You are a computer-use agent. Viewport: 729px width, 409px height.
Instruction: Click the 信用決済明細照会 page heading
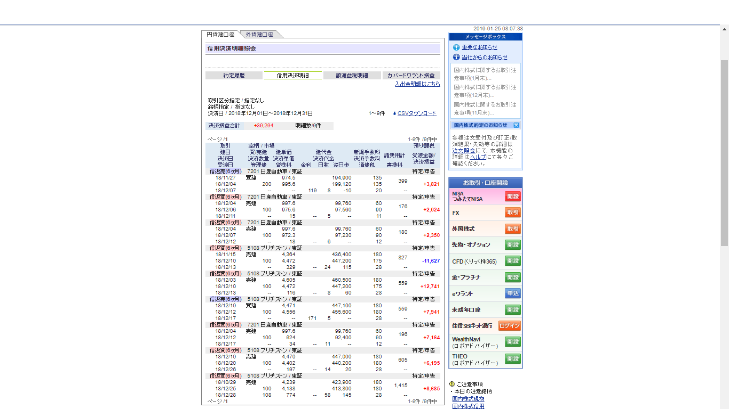[x=232, y=48]
